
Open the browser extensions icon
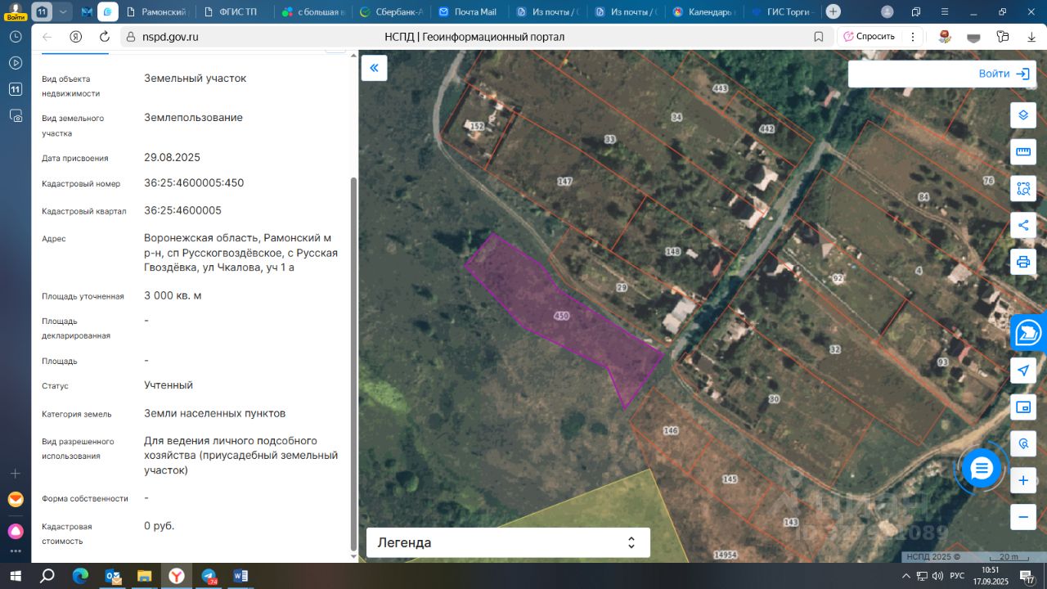point(1003,37)
